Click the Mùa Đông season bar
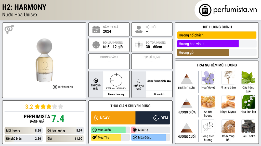 (x=151, y=138)
